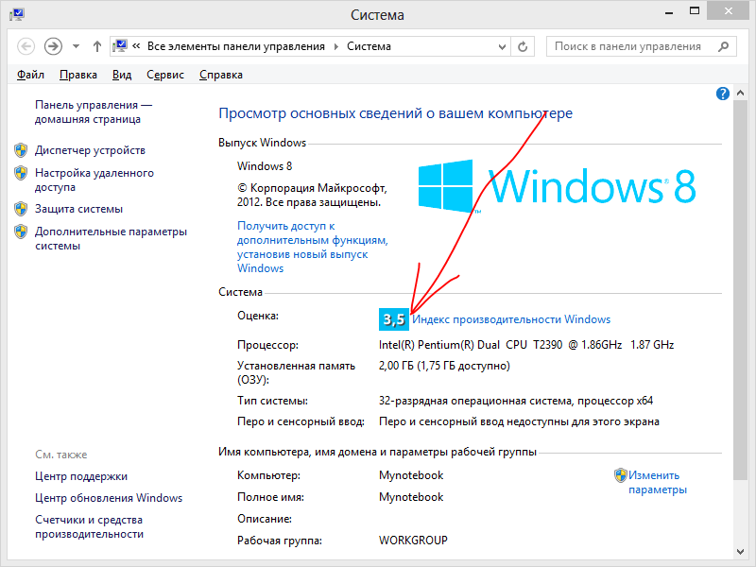
Task: Click the processor value Intel Pentium T2390
Action: click(x=526, y=345)
